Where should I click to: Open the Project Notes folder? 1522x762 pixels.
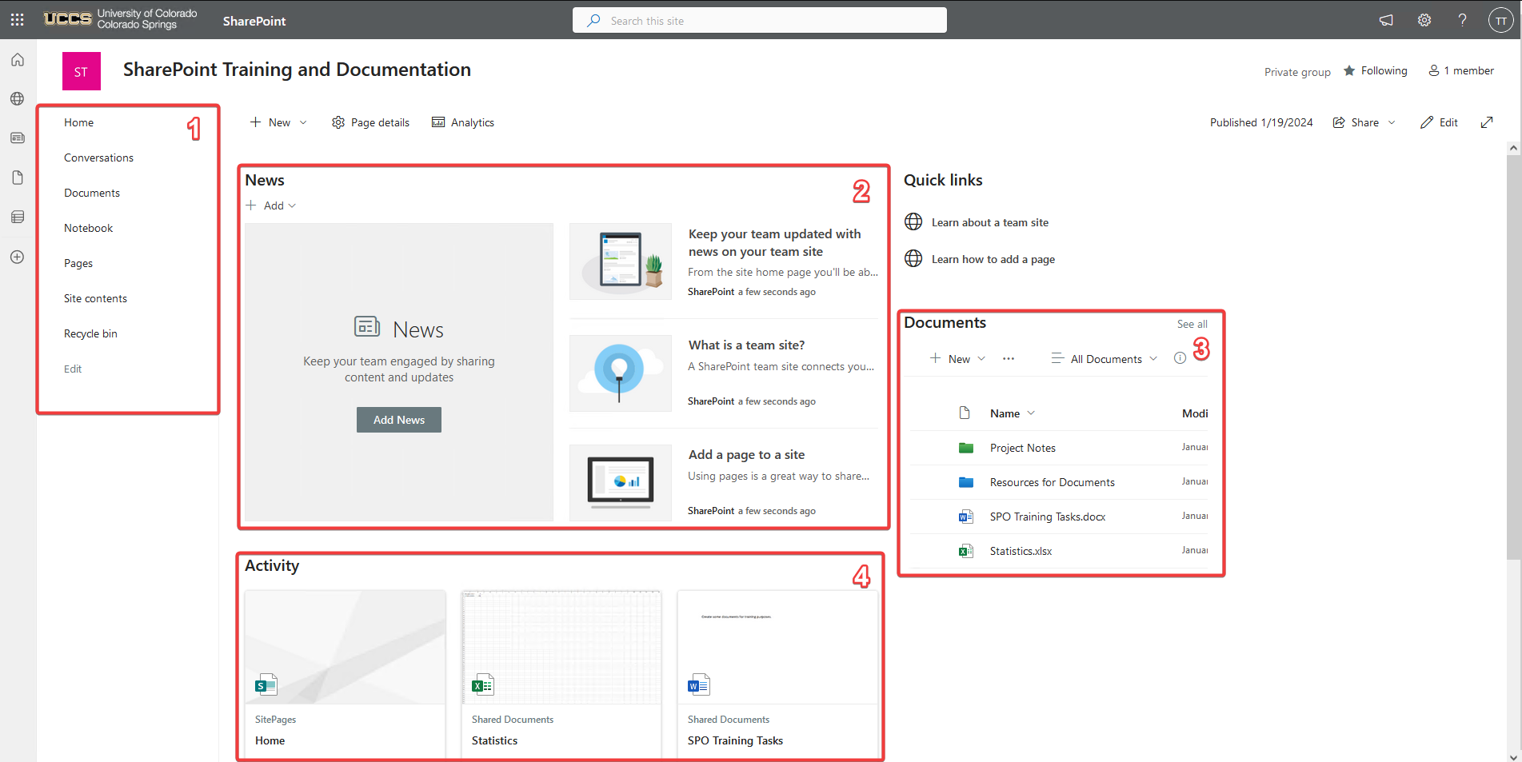tap(1023, 448)
